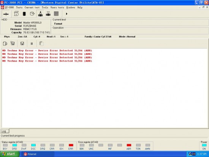Click the Head: 1 status text
Image resolution: width=209 pixels, height=157 pixels.
pyautogui.click(x=51, y=36)
